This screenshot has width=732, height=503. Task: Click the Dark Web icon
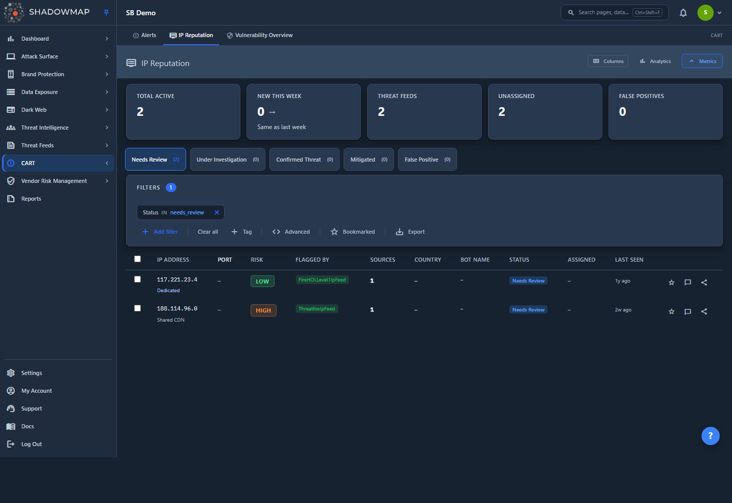point(11,110)
